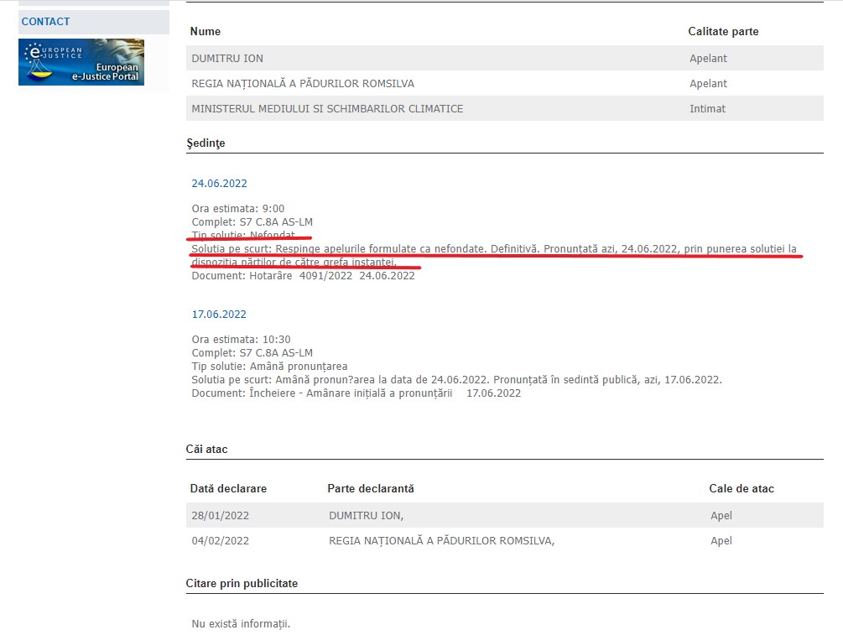
Task: Open the 17.06.2022 hearing date link
Action: [x=219, y=315]
